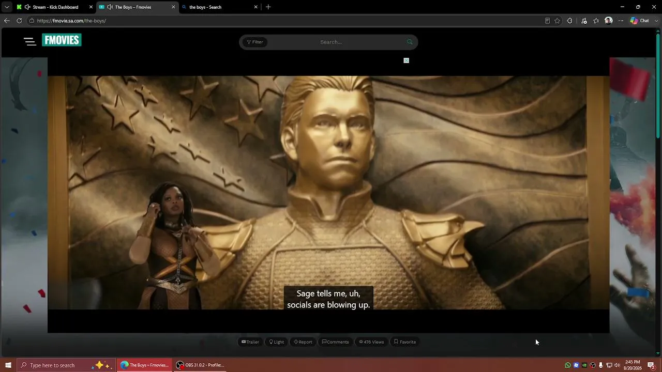Report a problem with this video

(x=303, y=342)
